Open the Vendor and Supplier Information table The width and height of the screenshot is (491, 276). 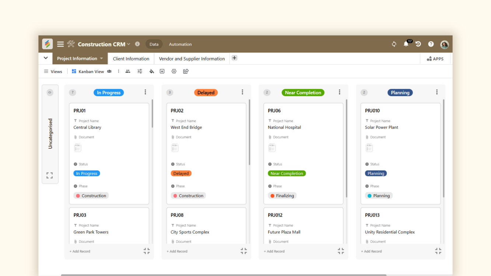(x=192, y=59)
